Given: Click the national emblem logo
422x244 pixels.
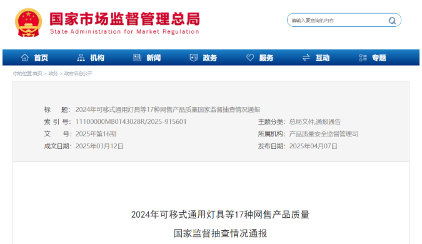Looking at the screenshot, I should point(29,23).
